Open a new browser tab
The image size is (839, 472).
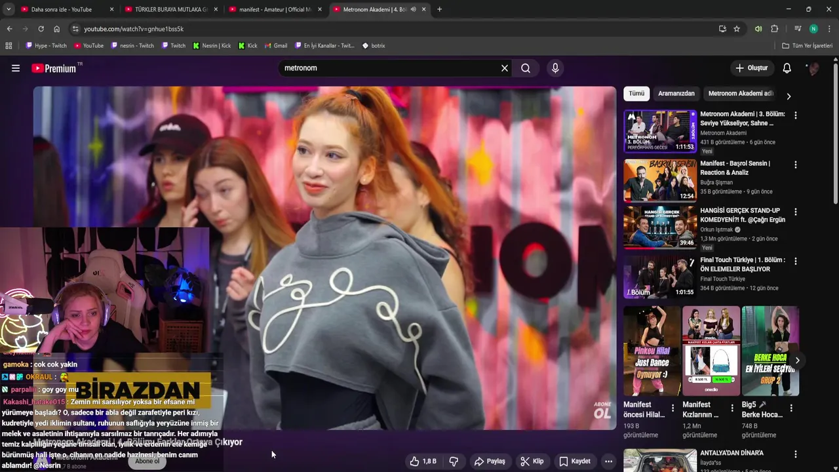439,9
